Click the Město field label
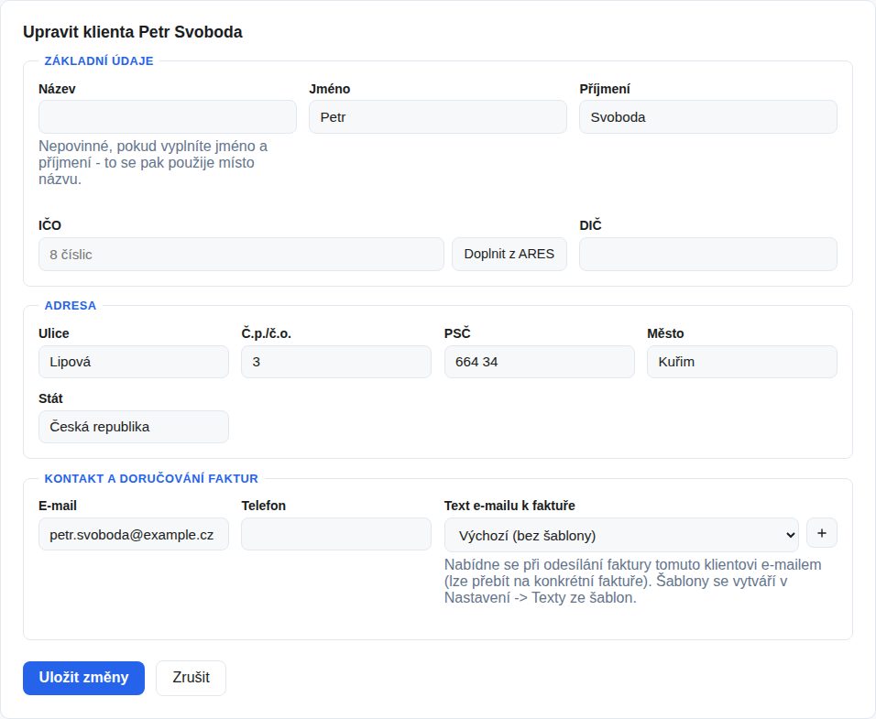The width and height of the screenshot is (876, 719). click(x=665, y=333)
